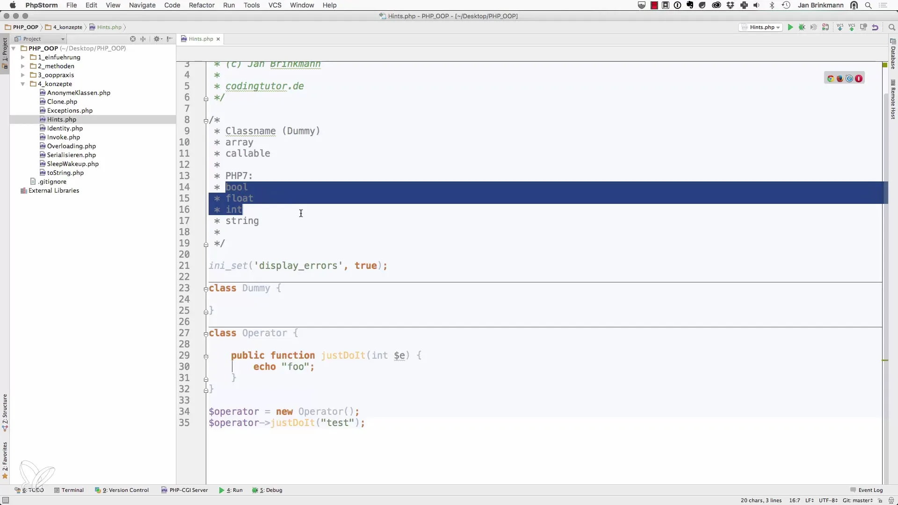This screenshot has width=898, height=505.
Task: Select the Hints.php editor tab
Action: [201, 39]
